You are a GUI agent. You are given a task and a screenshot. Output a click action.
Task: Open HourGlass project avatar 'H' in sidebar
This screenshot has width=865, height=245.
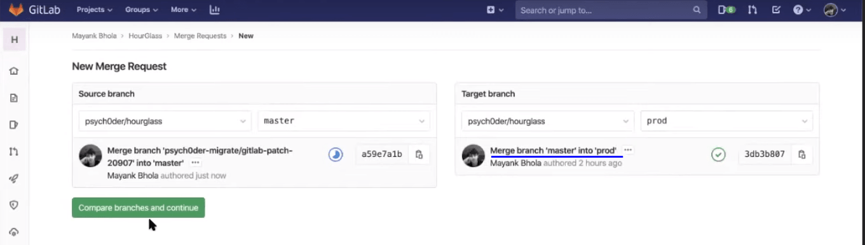15,40
